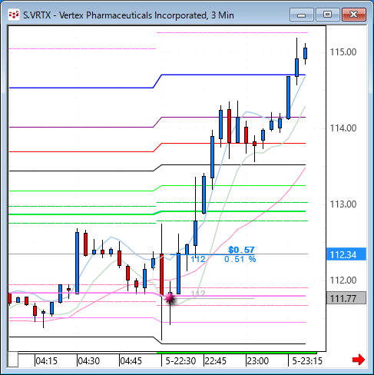Click the gray 112 label near the star marker
This screenshot has width=374, height=375.
(x=198, y=294)
